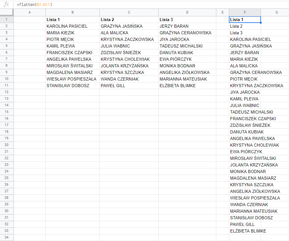The width and height of the screenshot is (289, 241).
Task: Select cell C4 KRYSTYNA ZACZKOWSKA
Action: pos(129,39)
